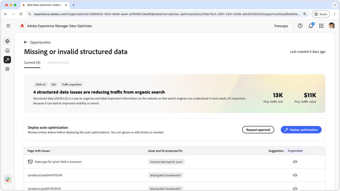Image resolution: width=340 pixels, height=191 pixels.
Task: Click the browser forward arrow
Action: point(13,14)
